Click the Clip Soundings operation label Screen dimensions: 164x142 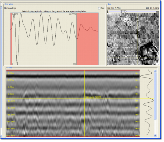pyautogui.click(x=10, y=8)
